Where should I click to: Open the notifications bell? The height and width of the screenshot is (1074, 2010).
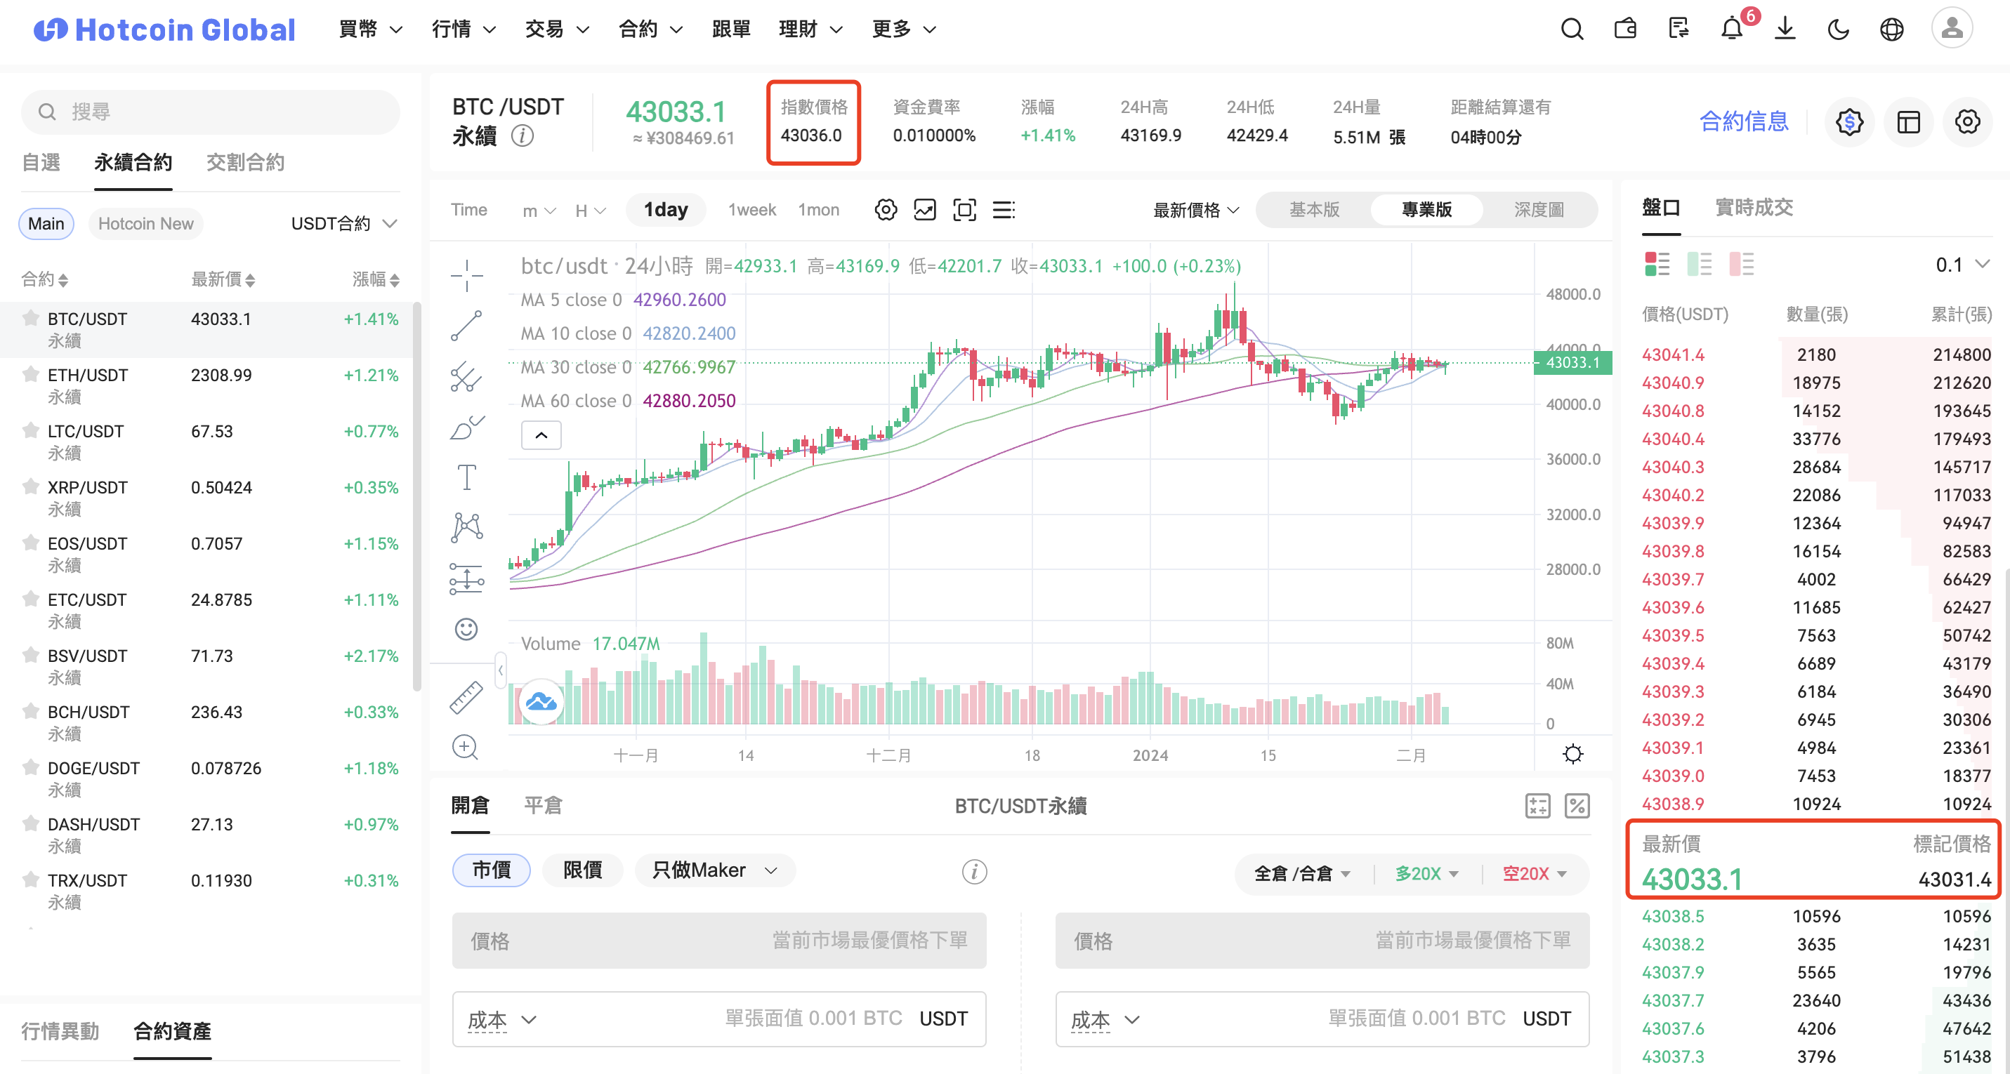pos(1731,29)
